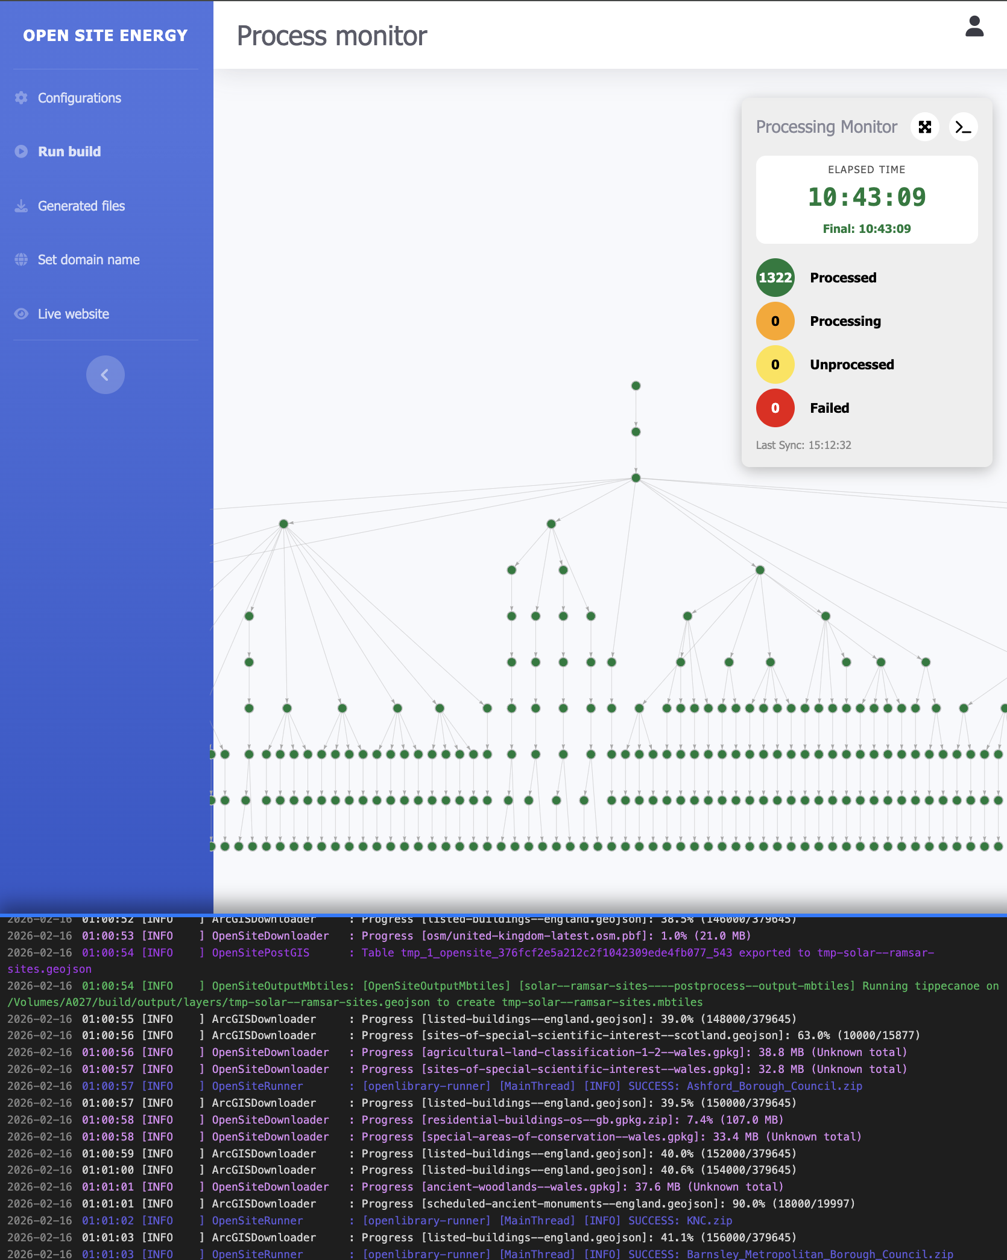The height and width of the screenshot is (1260, 1007).
Task: Click the orange Processing count badge
Action: tap(775, 321)
